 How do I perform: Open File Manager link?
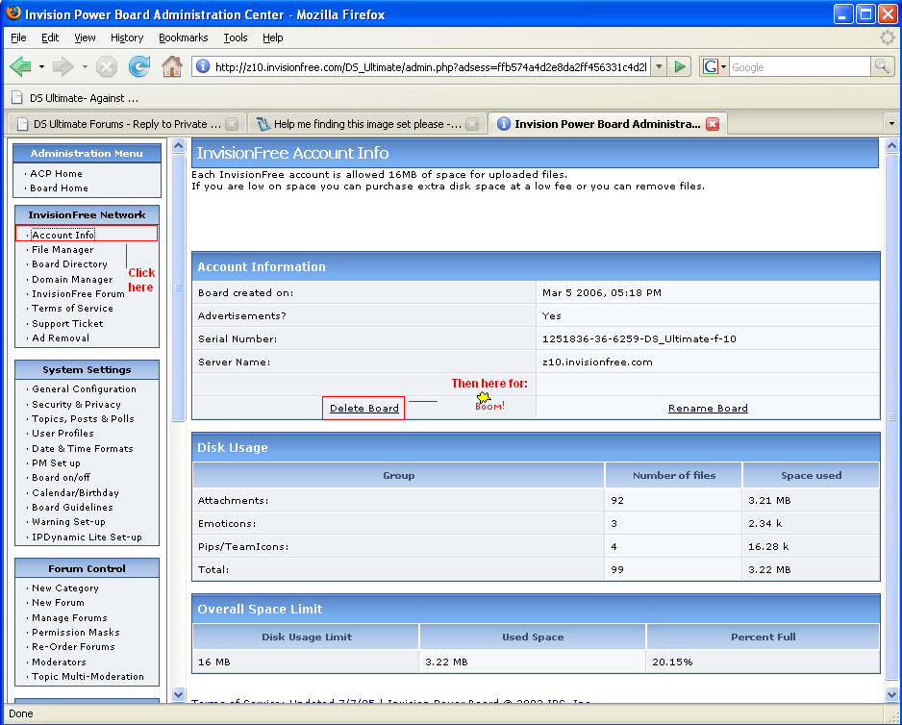coord(63,249)
